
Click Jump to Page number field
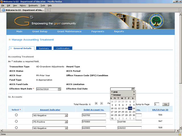tap(157, 104)
